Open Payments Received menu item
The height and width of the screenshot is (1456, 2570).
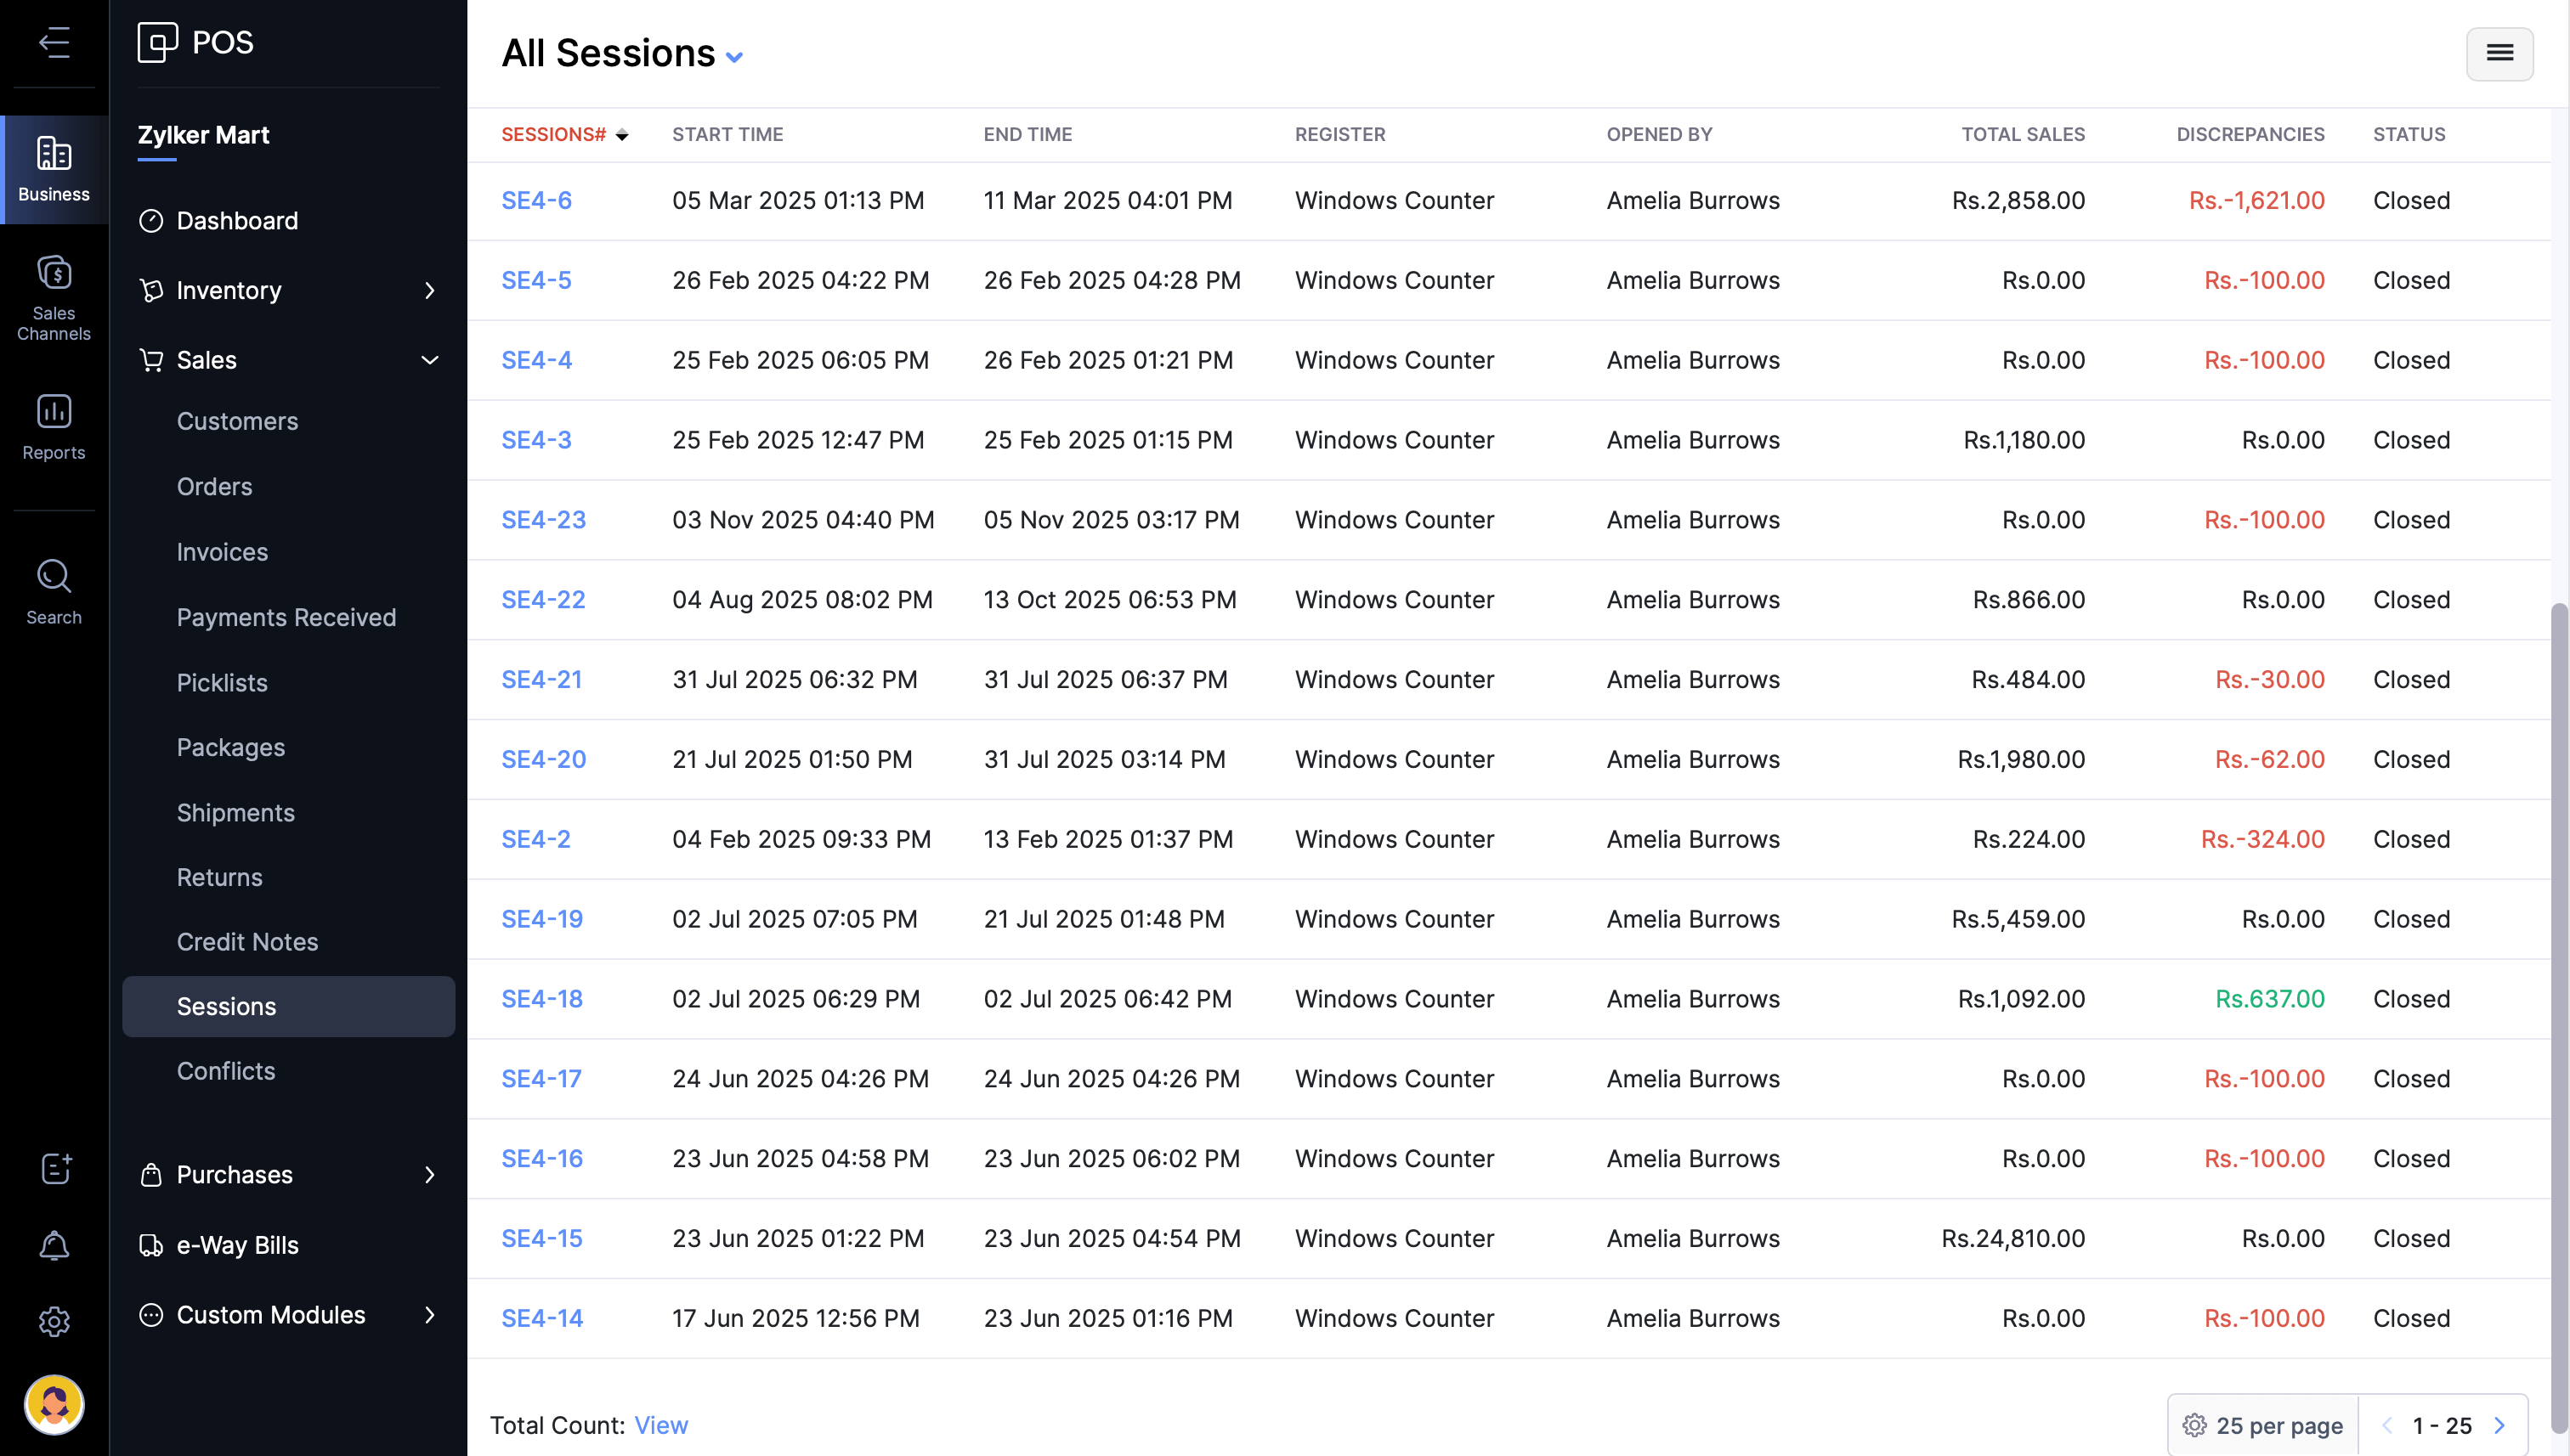point(286,617)
